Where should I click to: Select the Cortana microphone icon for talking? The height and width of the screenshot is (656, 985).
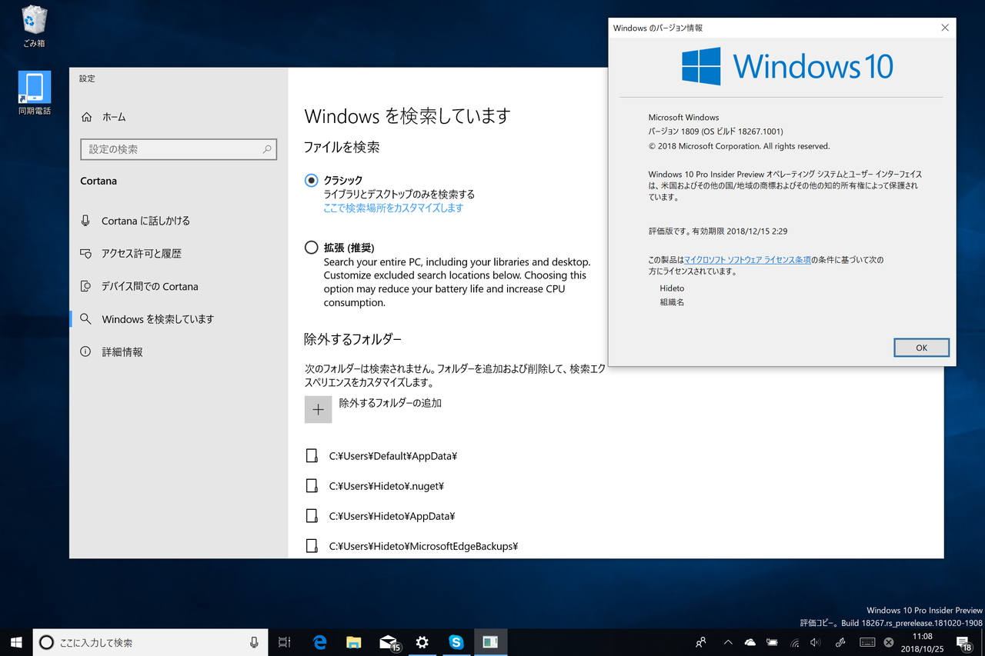(x=87, y=221)
